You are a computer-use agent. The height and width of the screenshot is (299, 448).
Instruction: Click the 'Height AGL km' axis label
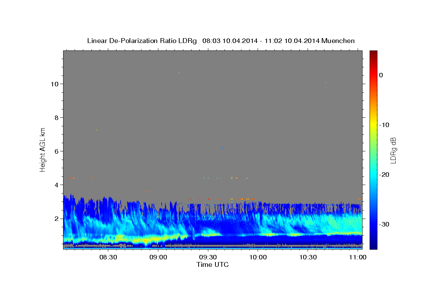43,149
